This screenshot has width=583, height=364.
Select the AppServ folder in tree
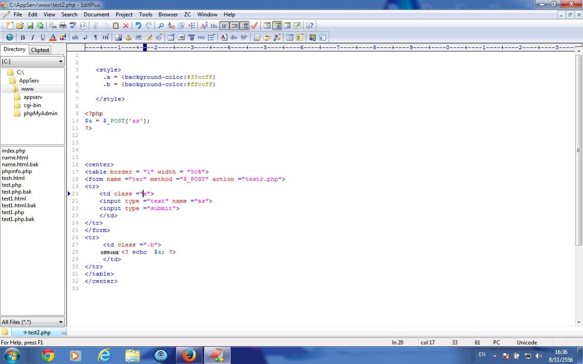coord(29,81)
